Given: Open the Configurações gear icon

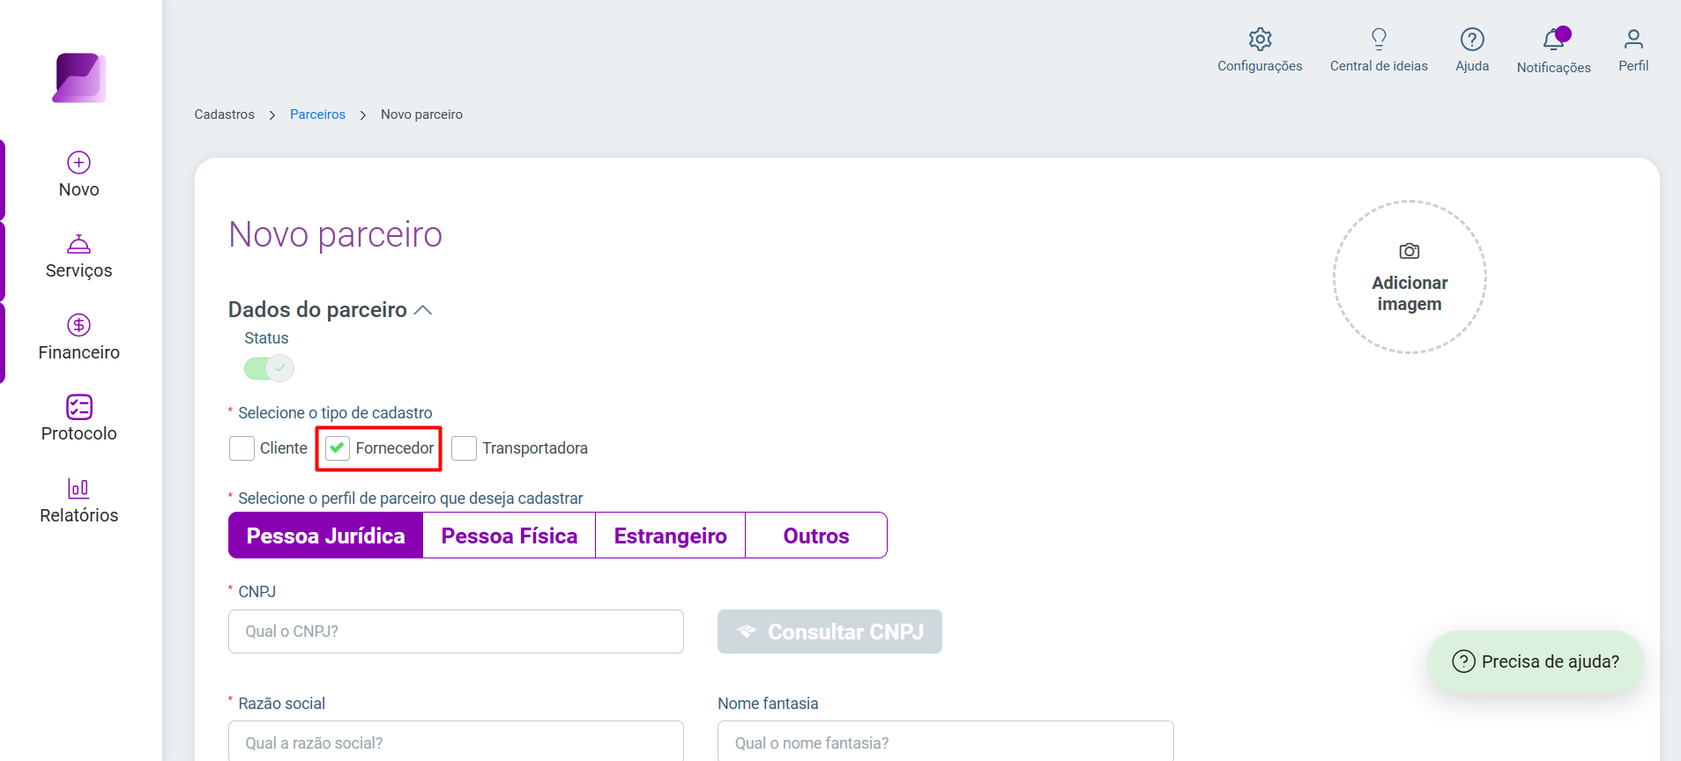Looking at the screenshot, I should (x=1260, y=39).
